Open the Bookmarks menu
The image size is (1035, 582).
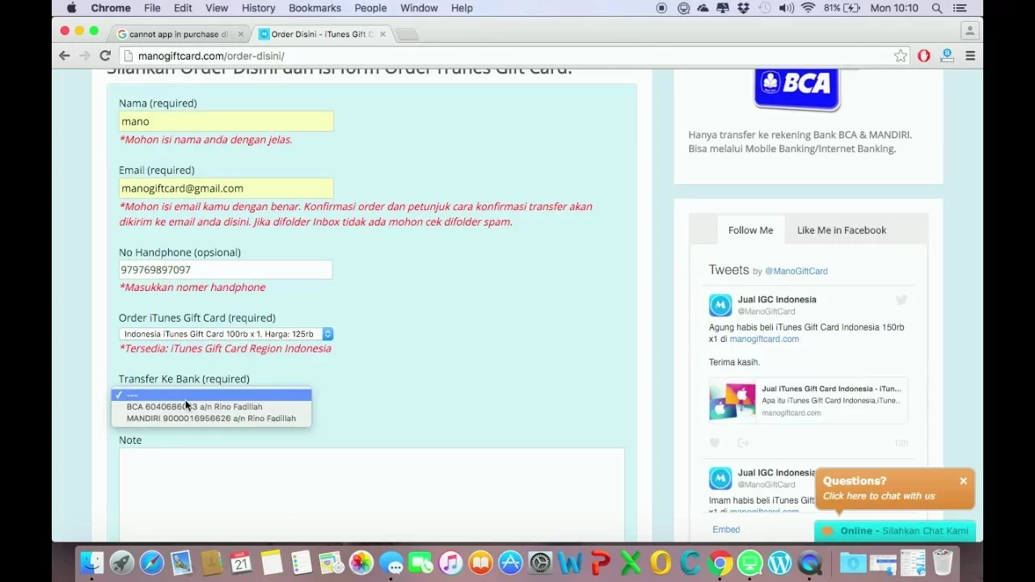coord(315,8)
